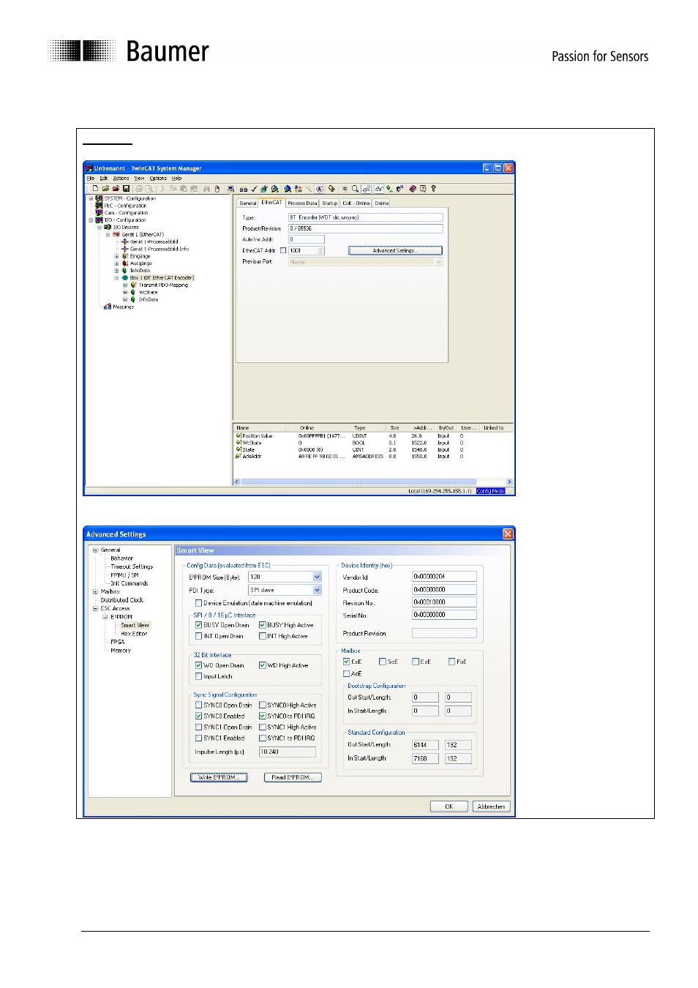Click the AdsAddr variable icon
The image size is (698, 988).
239,456
